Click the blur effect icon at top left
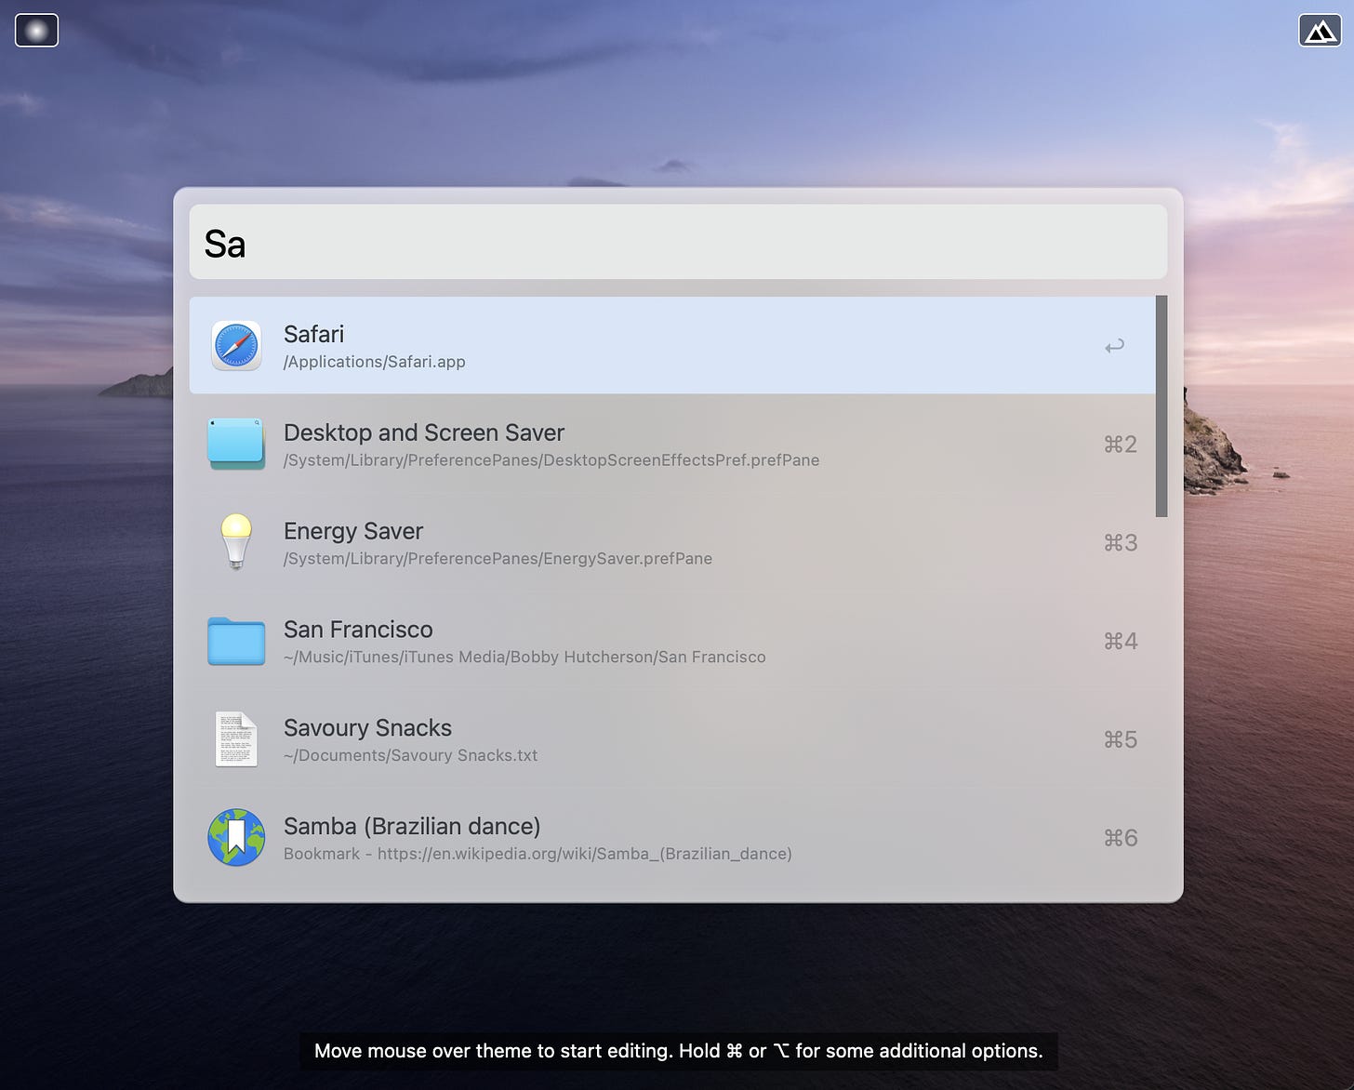The height and width of the screenshot is (1090, 1354). [x=37, y=31]
